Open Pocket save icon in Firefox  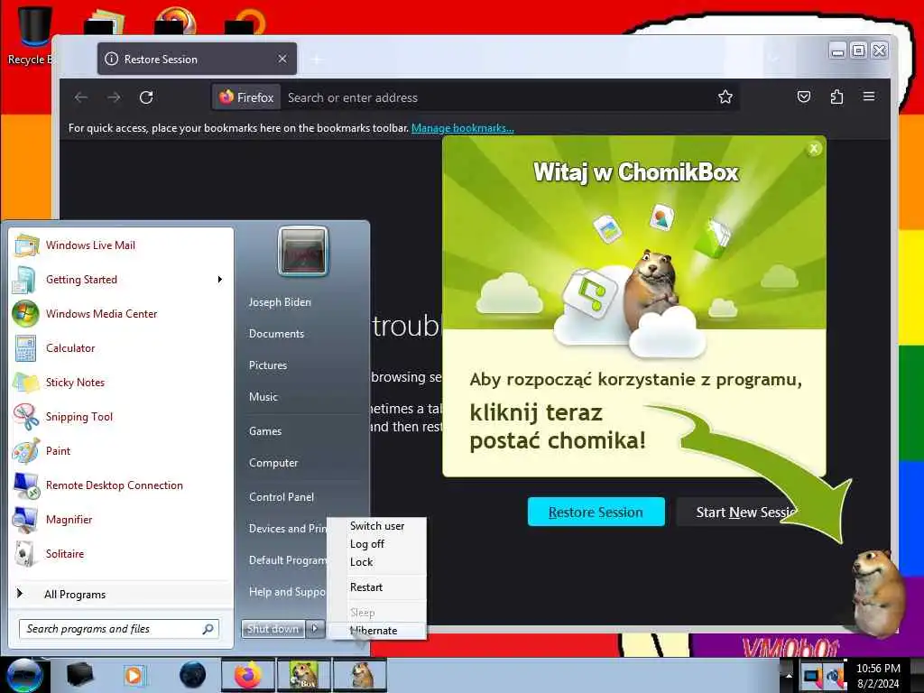pos(804,97)
